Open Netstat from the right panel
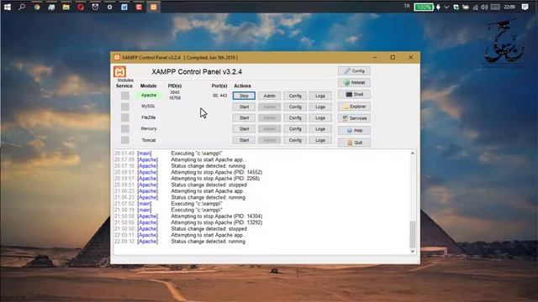Screen dimensions: 538x302 tap(354, 82)
